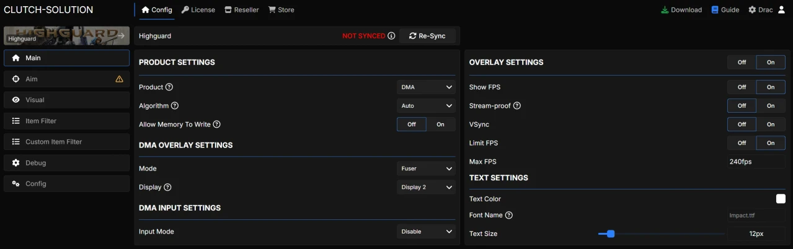
Task: Expand the Mode dropdown set to Fuser
Action: pyautogui.click(x=426, y=168)
